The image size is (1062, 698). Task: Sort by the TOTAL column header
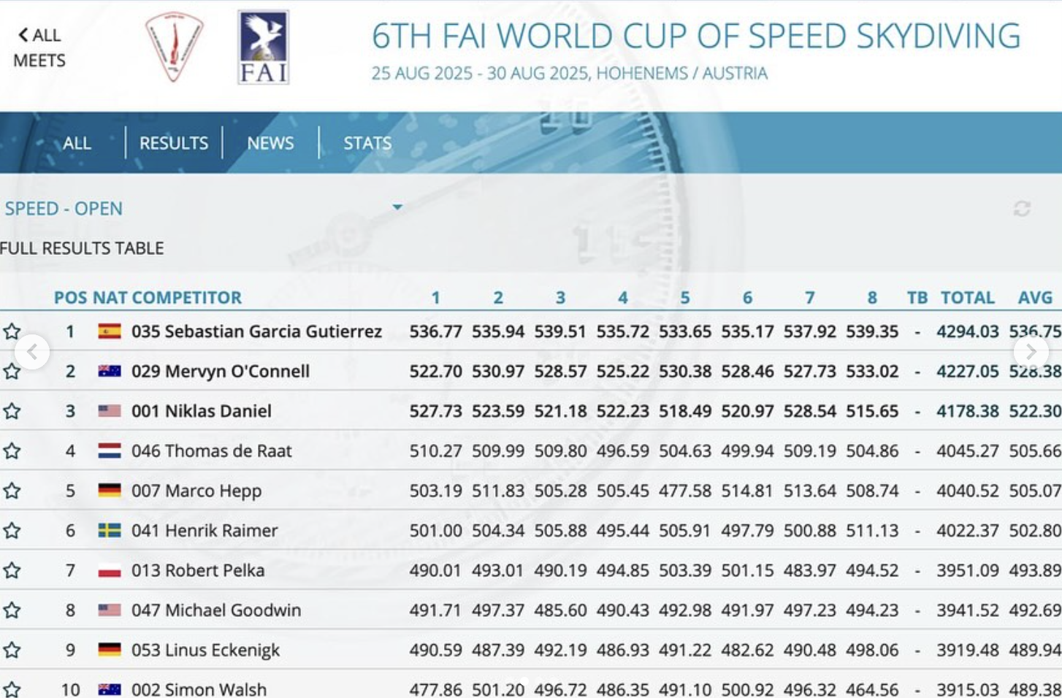967,298
